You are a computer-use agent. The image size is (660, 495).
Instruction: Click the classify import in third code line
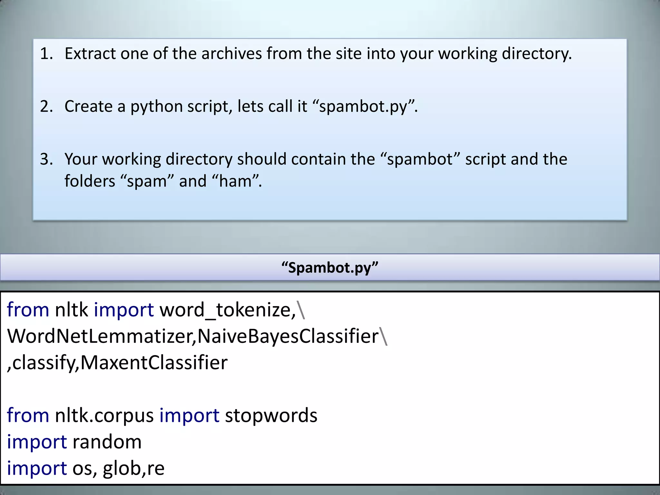[x=44, y=363]
